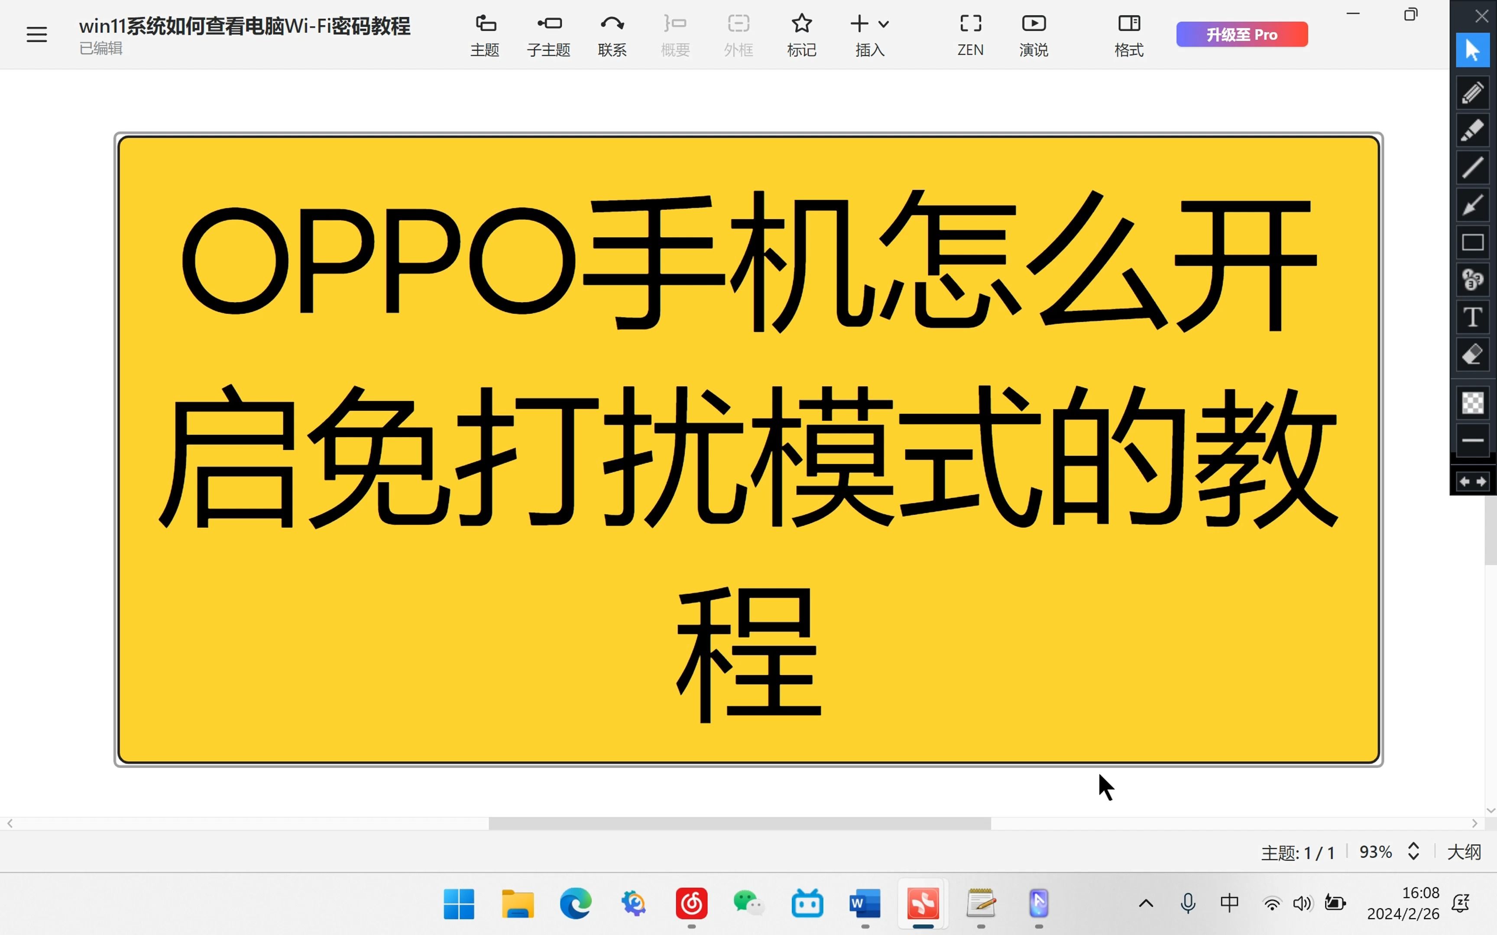Select the numbered step marker tool
1497x935 pixels.
coord(1472,280)
